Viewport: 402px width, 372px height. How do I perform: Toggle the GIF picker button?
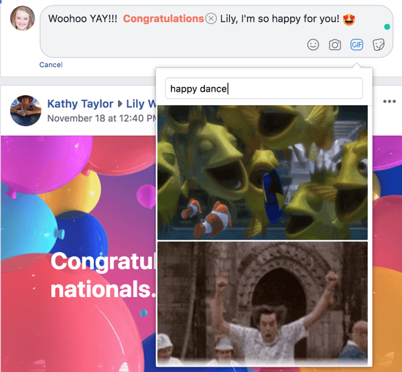(356, 45)
